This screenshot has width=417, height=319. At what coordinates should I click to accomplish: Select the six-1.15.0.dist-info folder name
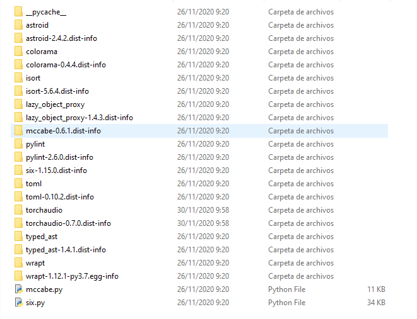pos(56,171)
